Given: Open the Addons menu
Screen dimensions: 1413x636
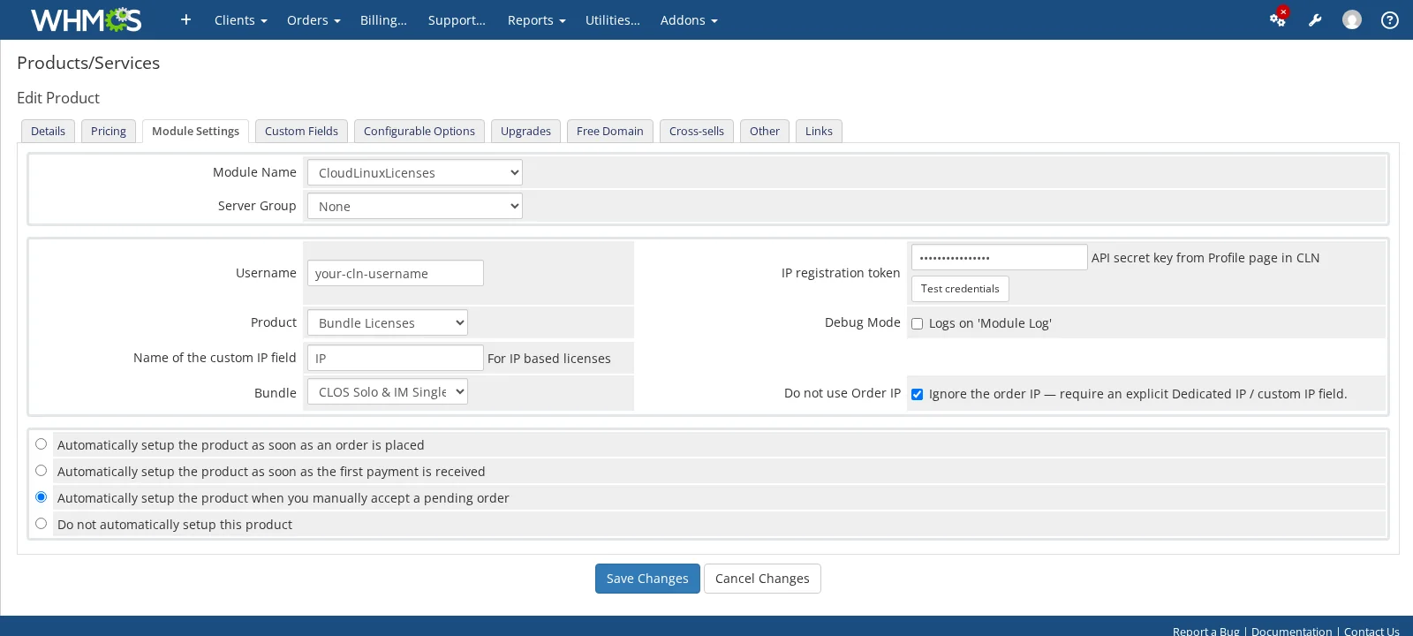Looking at the screenshot, I should pyautogui.click(x=689, y=19).
